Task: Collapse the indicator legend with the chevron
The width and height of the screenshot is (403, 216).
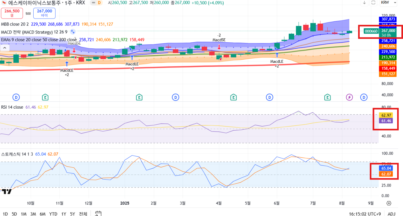Action: (x=5, y=48)
